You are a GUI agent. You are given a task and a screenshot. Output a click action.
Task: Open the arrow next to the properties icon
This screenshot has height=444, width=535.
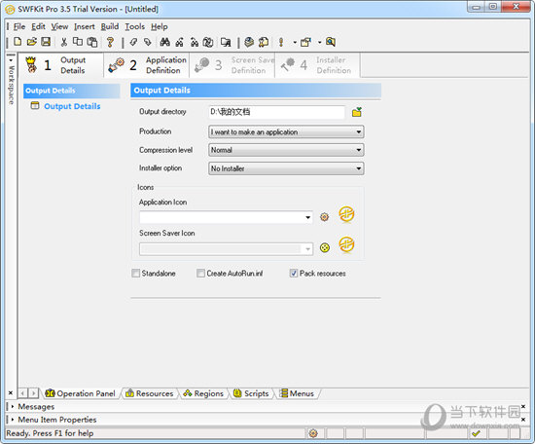click(x=320, y=42)
